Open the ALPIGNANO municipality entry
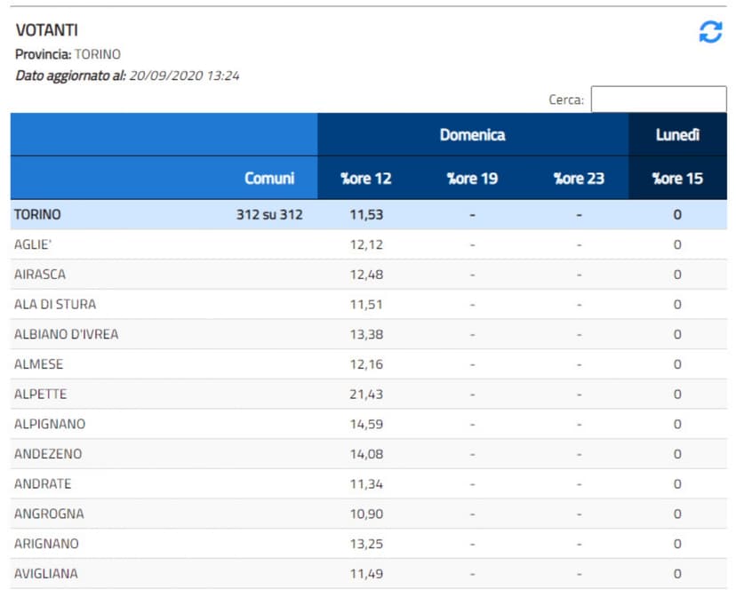736x590 pixels. [x=50, y=425]
